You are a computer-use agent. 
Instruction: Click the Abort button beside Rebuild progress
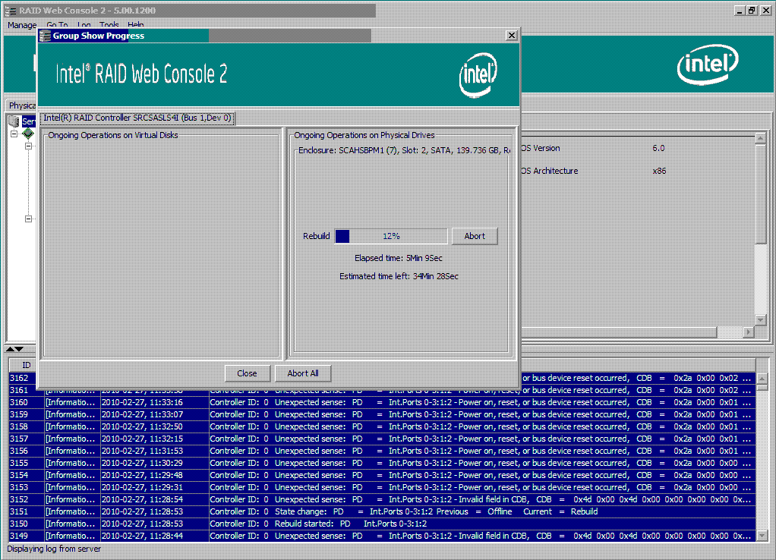coord(475,236)
